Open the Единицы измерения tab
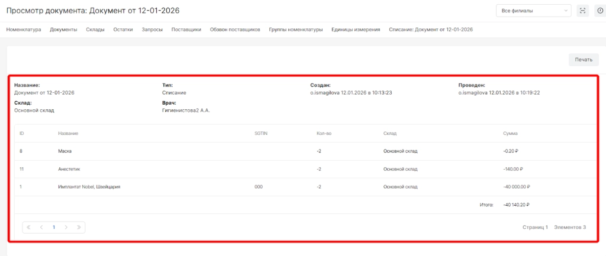This screenshot has width=606, height=256. [x=356, y=30]
